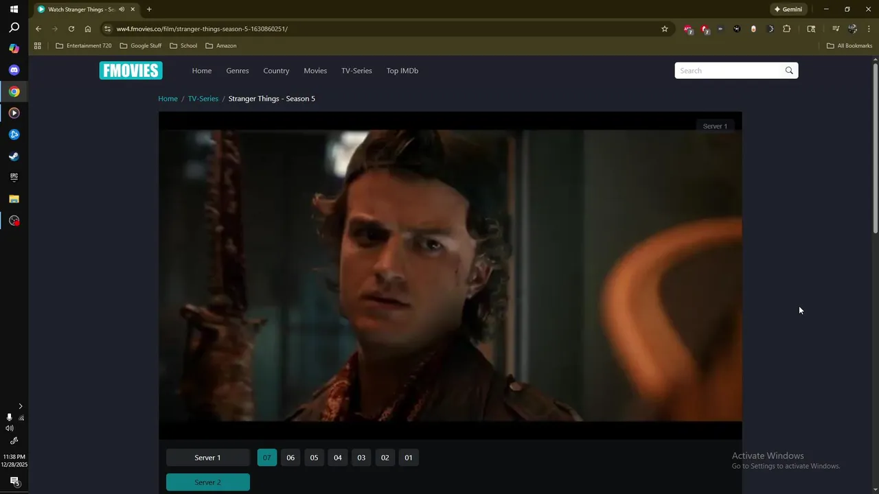The height and width of the screenshot is (494, 879).
Task: Click the FMOVIES logo
Action: pos(130,71)
